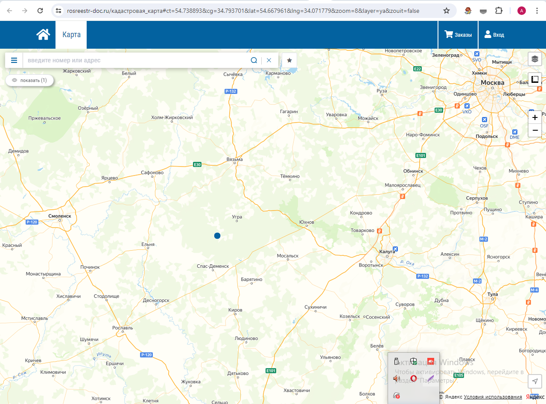Toggle the "показать (1)" visibility pill

(29, 80)
